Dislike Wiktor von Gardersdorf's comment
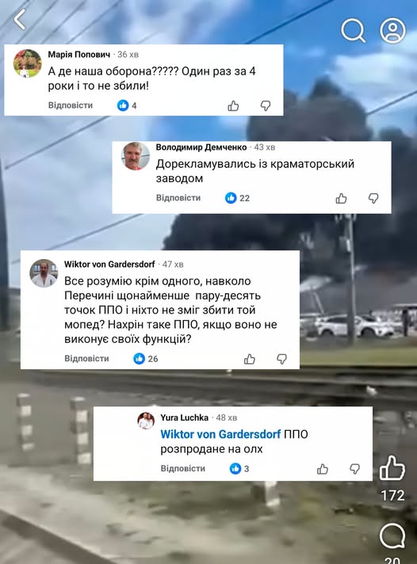 281,359
